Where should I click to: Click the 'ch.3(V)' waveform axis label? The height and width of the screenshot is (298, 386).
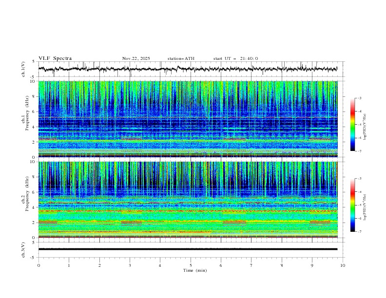pos(23,250)
